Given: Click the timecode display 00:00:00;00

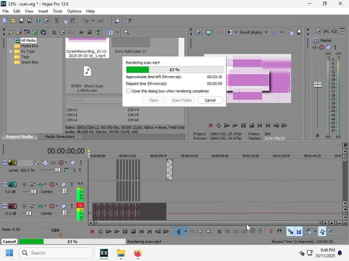Looking at the screenshot, I should tap(66, 151).
